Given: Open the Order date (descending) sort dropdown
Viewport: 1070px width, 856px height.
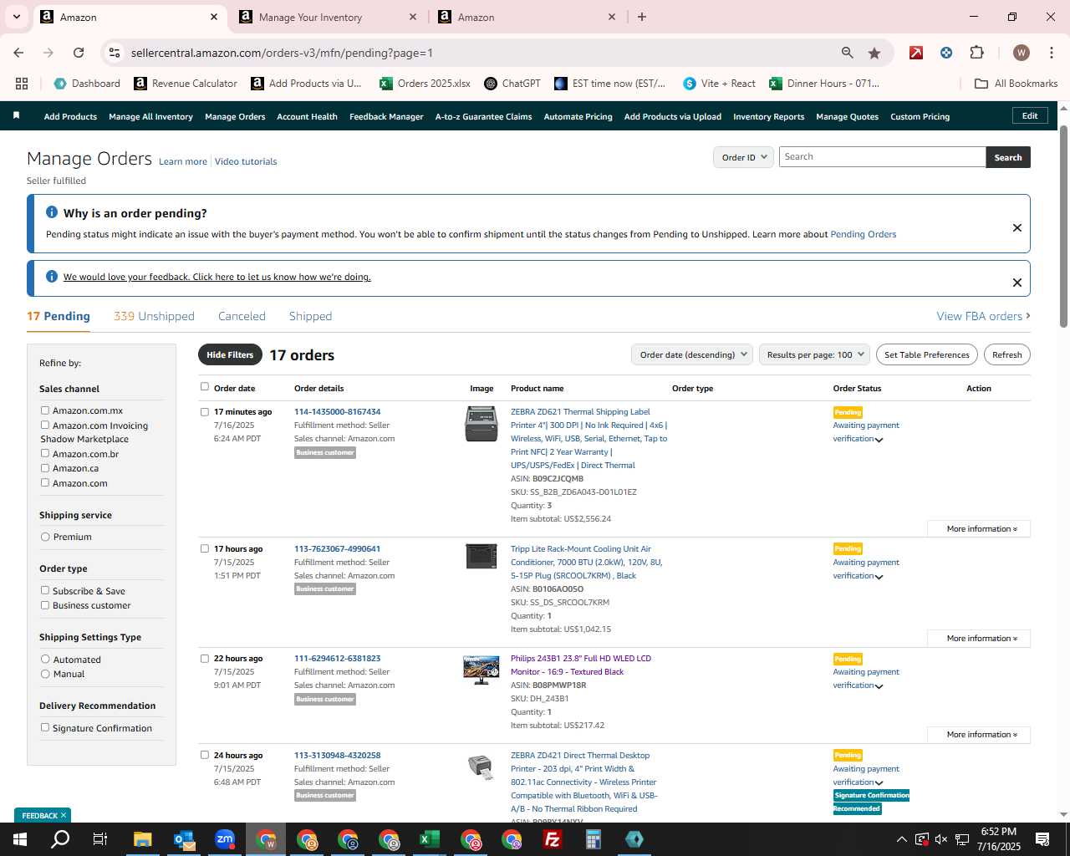Looking at the screenshot, I should 692,354.
